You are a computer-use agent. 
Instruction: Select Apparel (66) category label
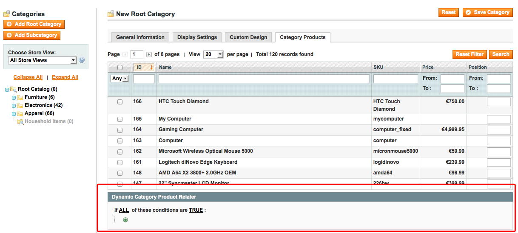[x=39, y=113]
